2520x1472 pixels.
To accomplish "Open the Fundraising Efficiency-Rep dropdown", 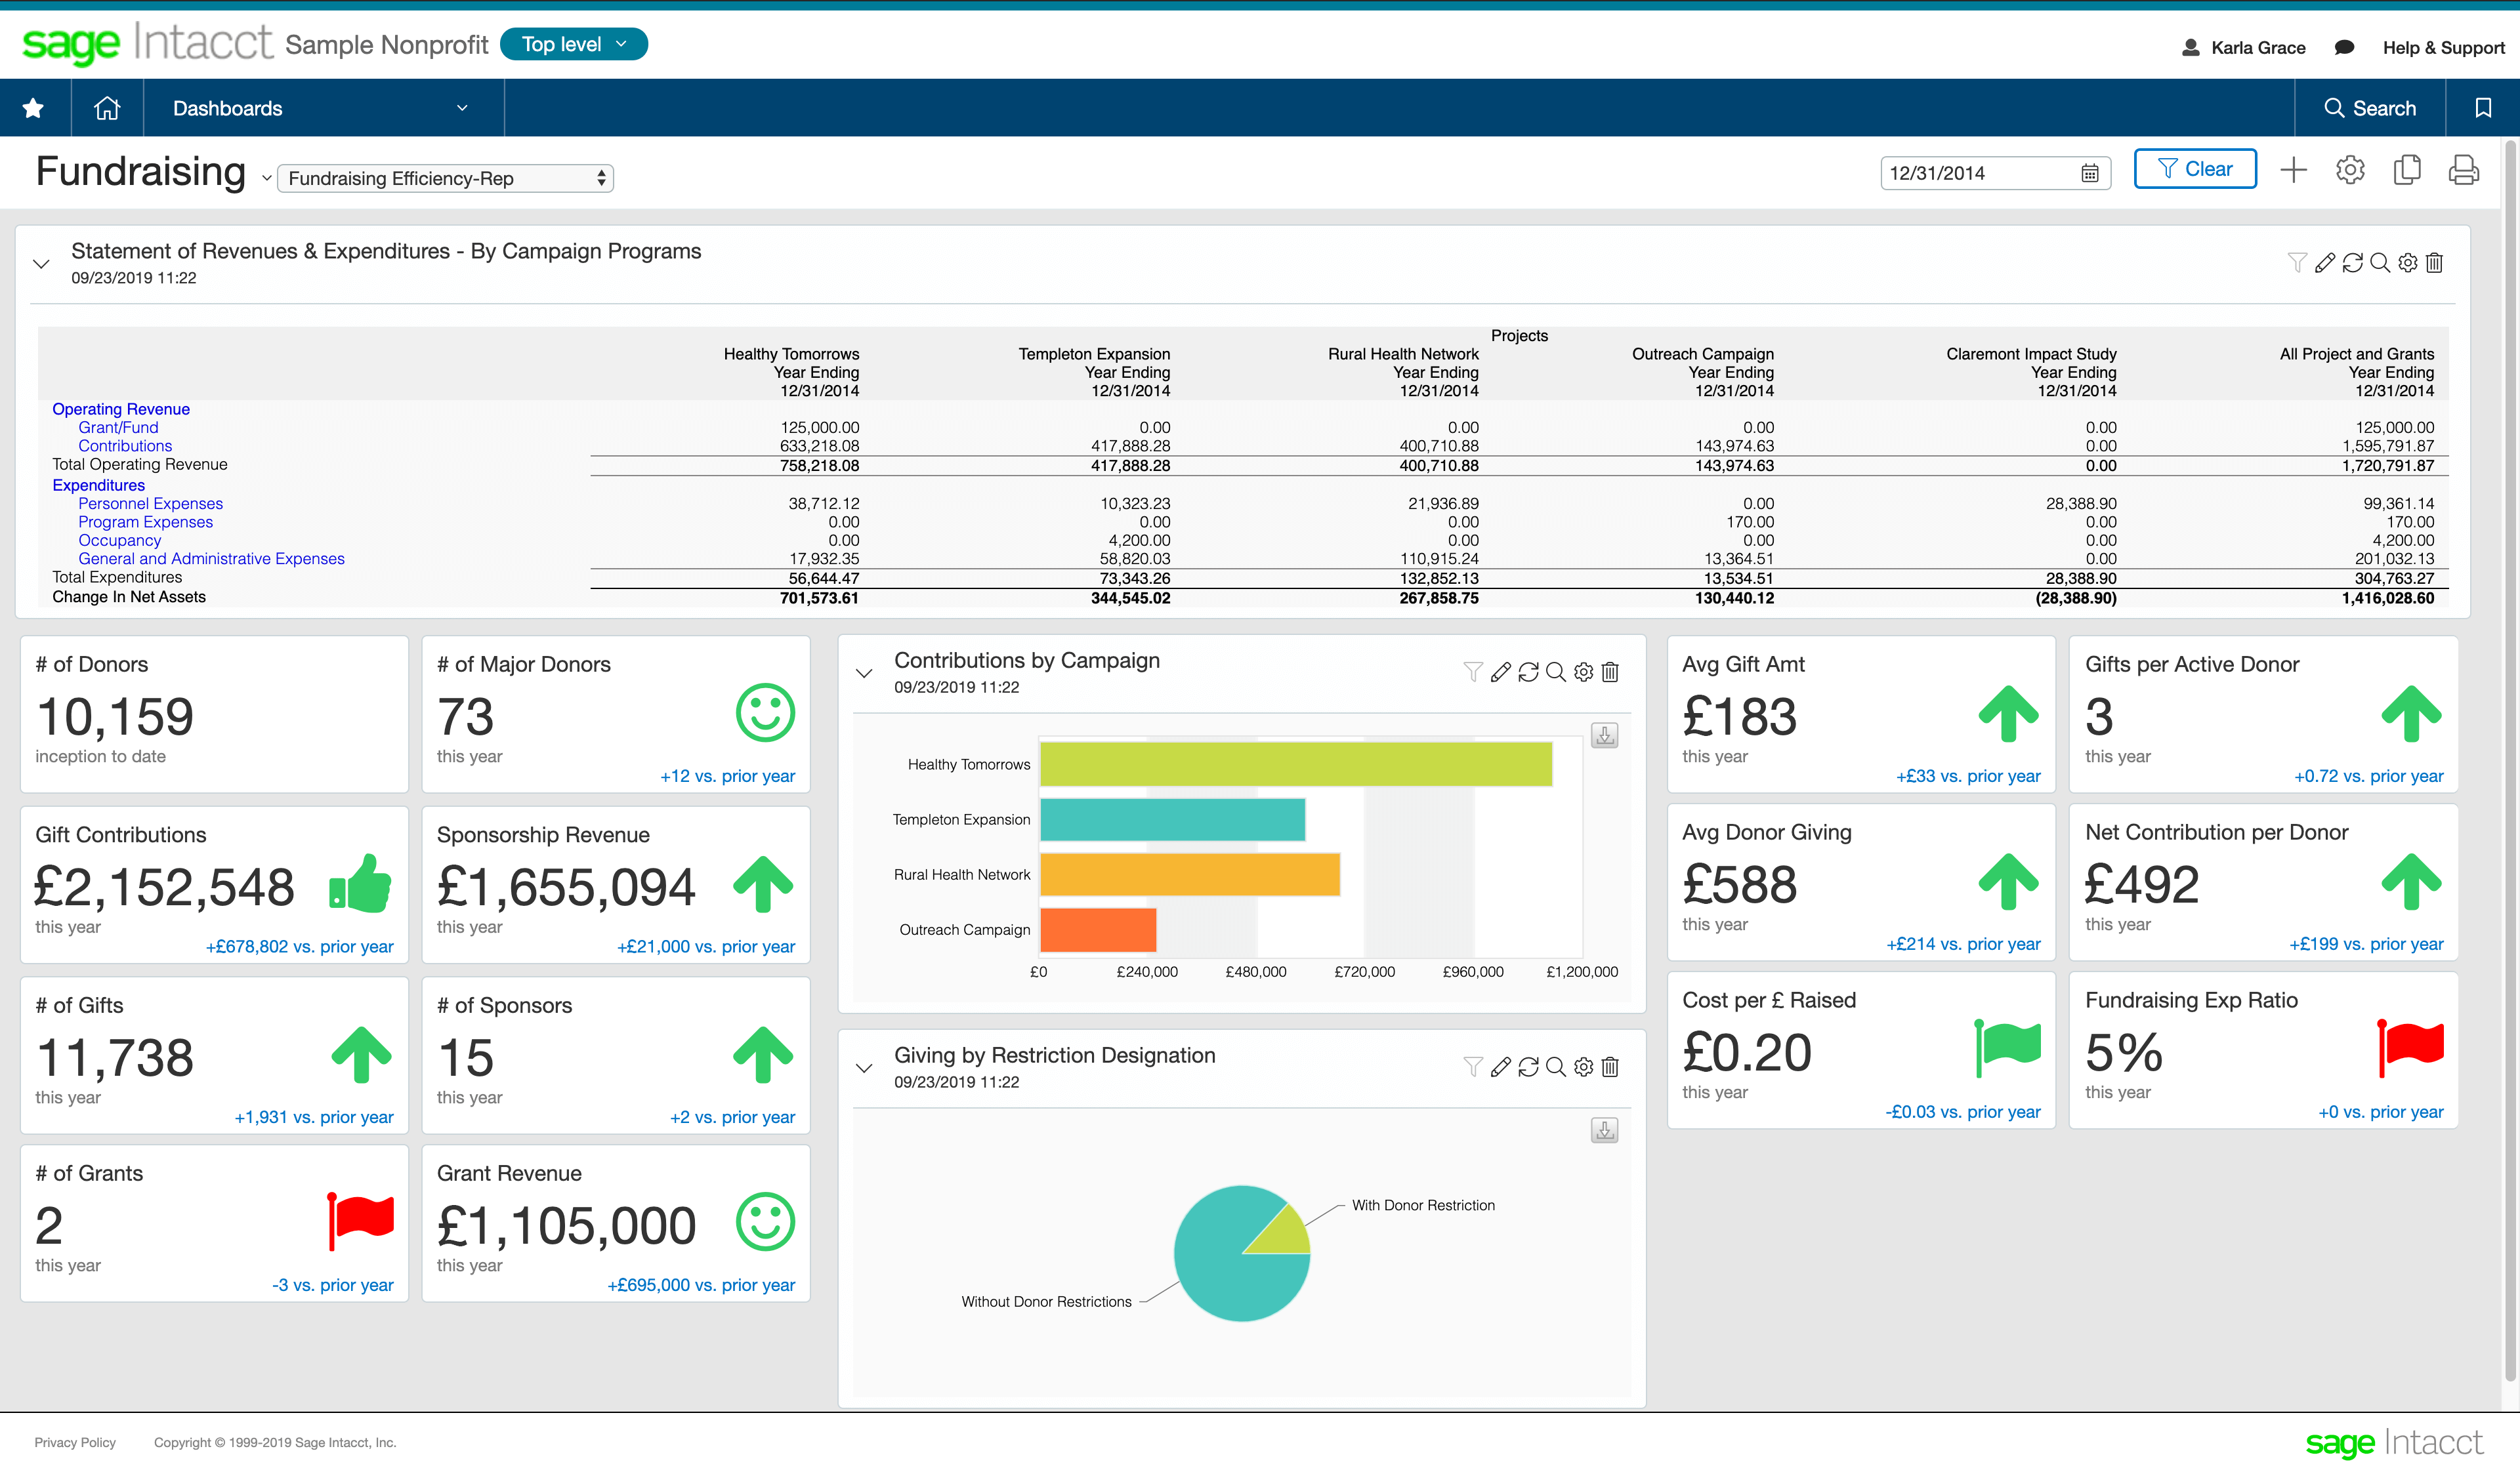I will [445, 179].
